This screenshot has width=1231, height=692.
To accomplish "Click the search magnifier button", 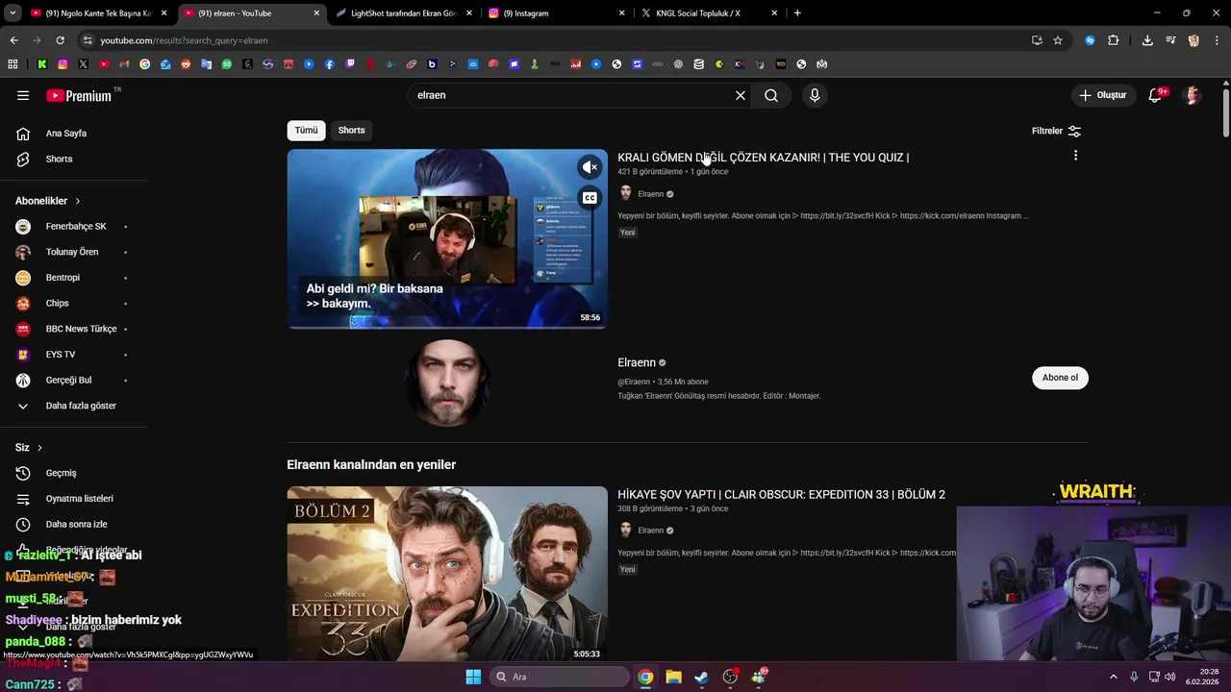I will click(x=771, y=95).
